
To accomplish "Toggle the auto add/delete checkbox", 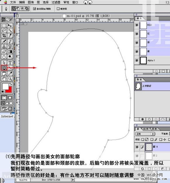I will click(x=34, y=8).
